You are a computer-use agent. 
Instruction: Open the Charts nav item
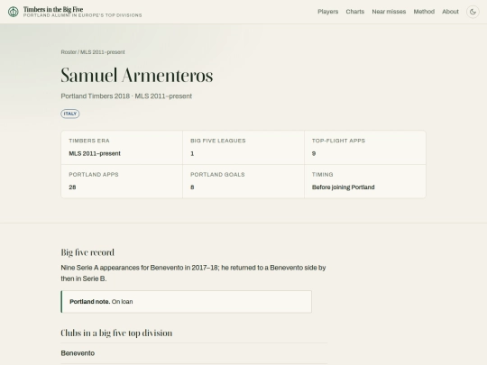(x=355, y=12)
